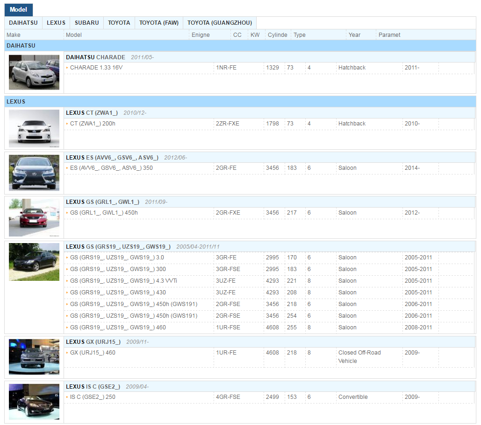
Task: View the Lexus GS (GRS19_) car photo
Action: 34,262
